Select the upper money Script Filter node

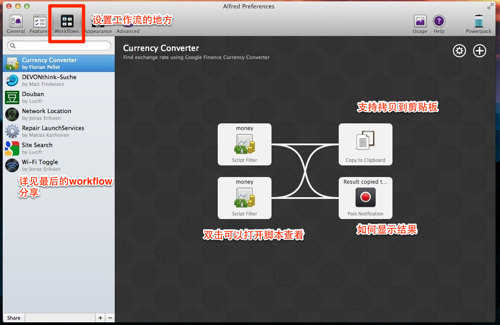click(x=245, y=144)
